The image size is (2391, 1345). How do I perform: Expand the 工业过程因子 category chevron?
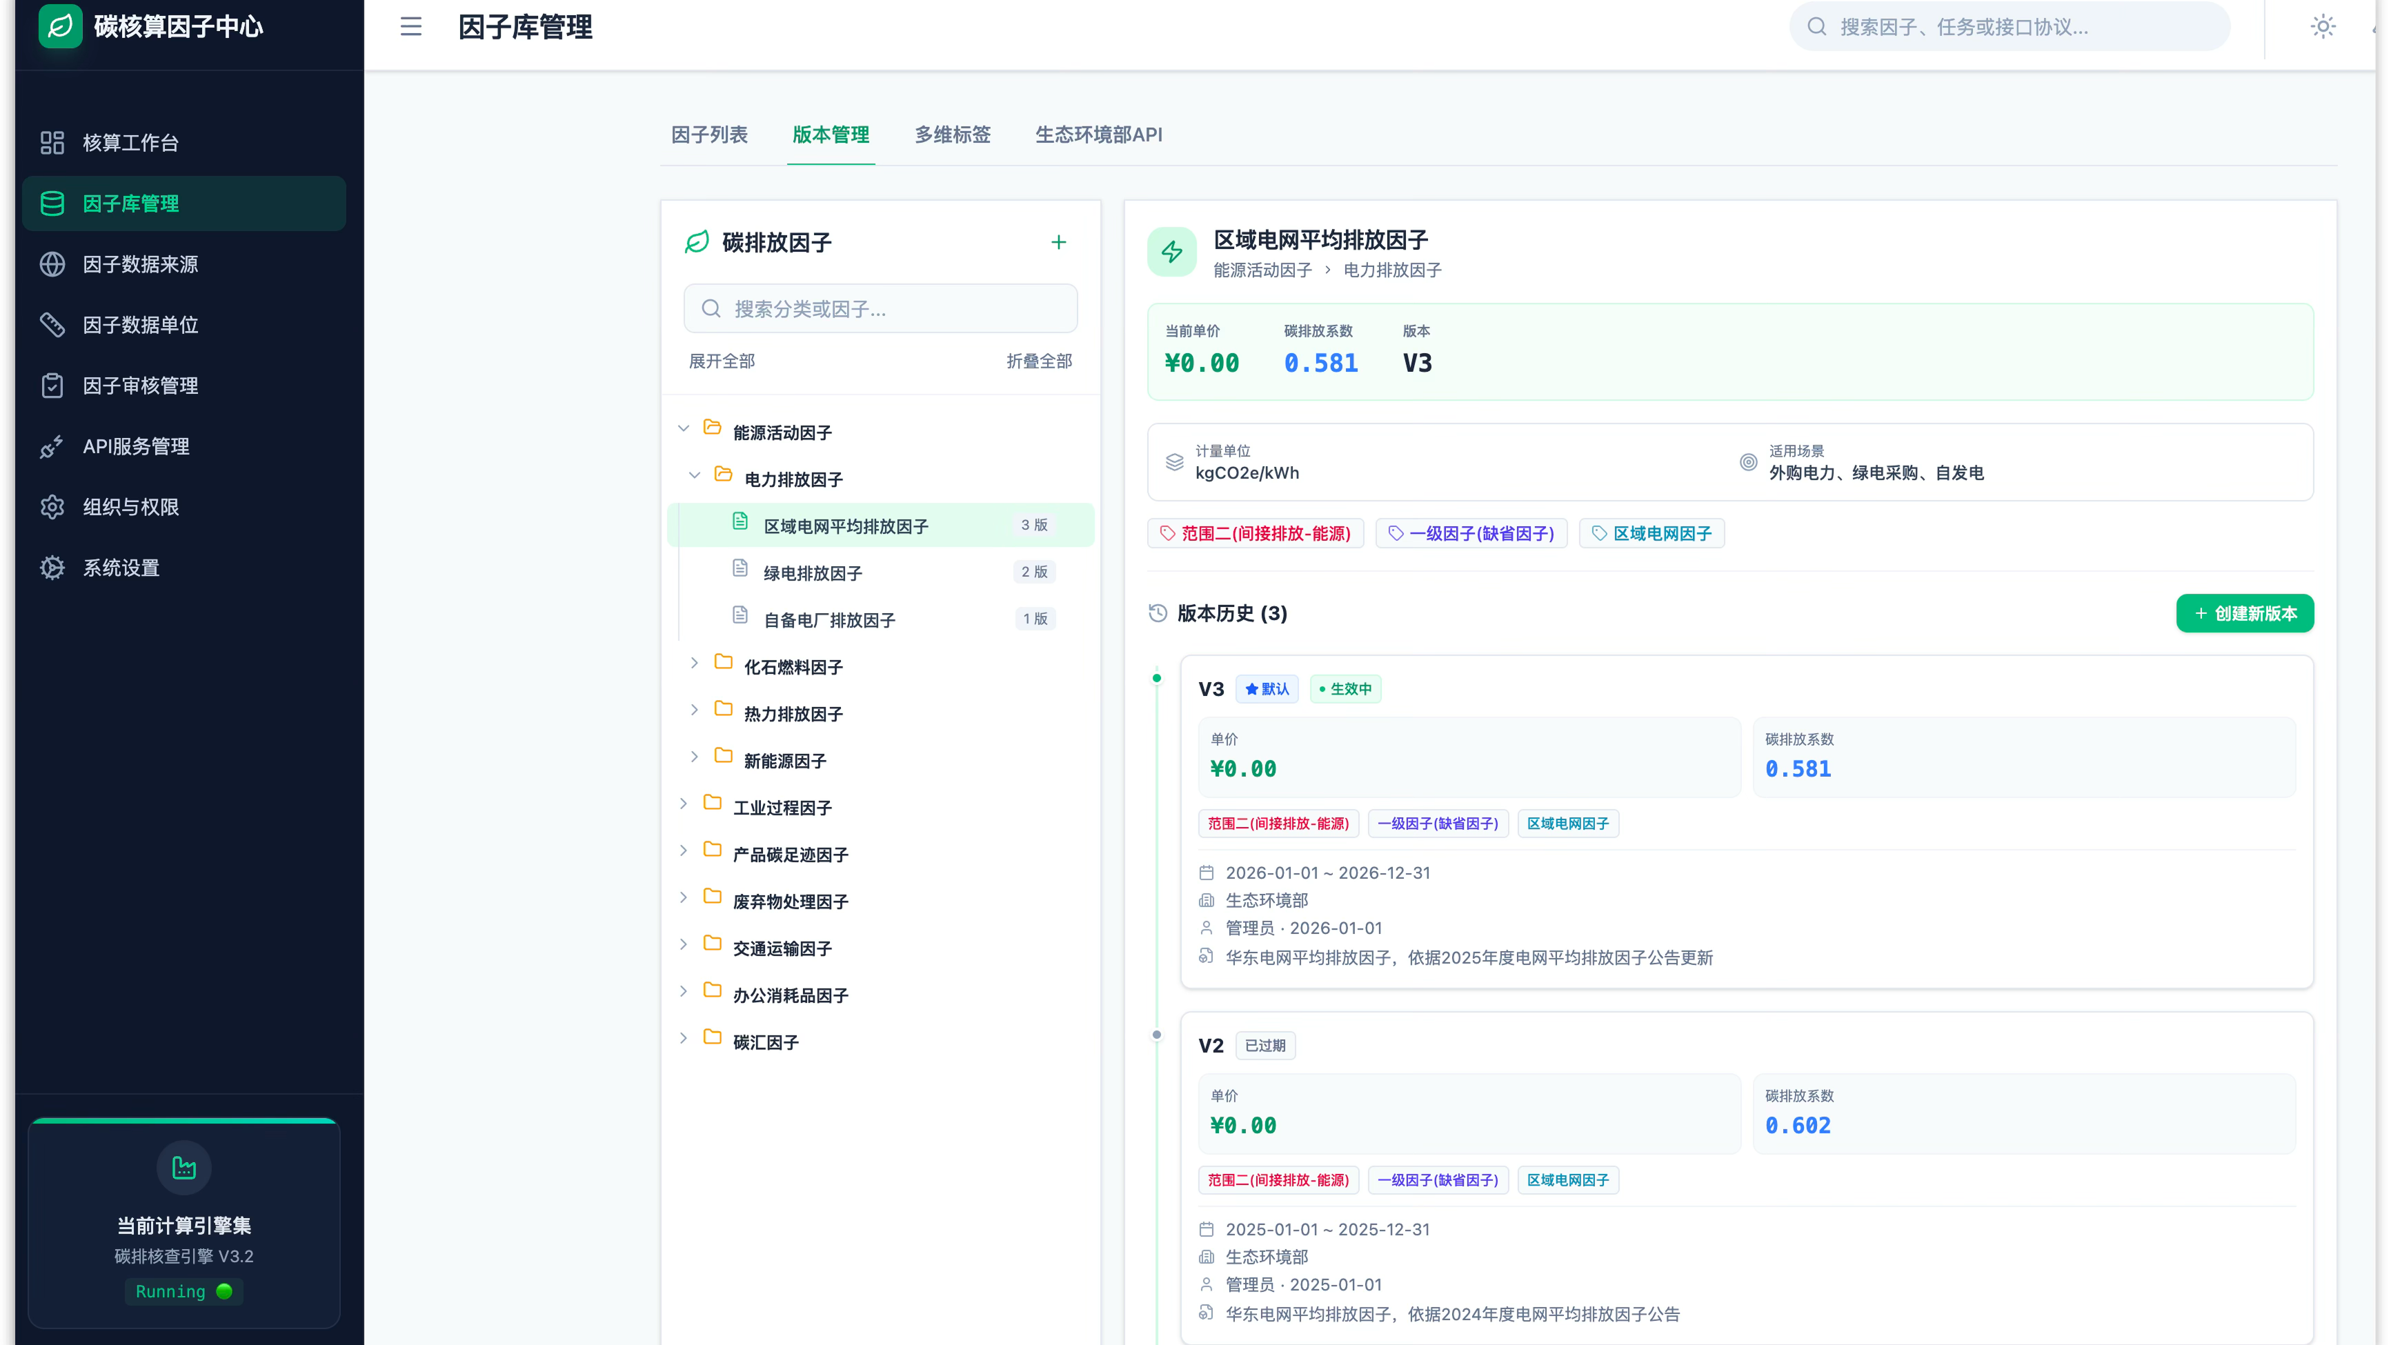(683, 804)
